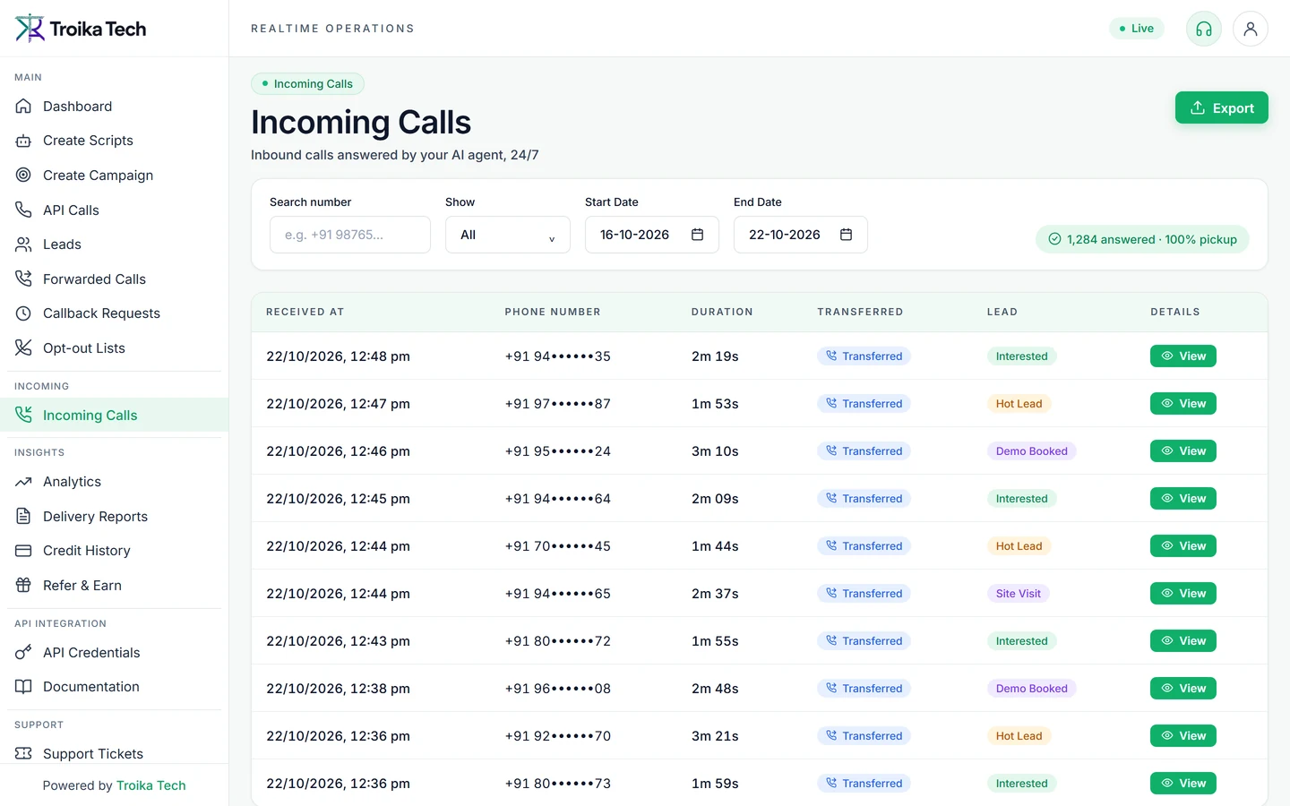View details for number ending 73
1290x806 pixels.
(x=1183, y=783)
